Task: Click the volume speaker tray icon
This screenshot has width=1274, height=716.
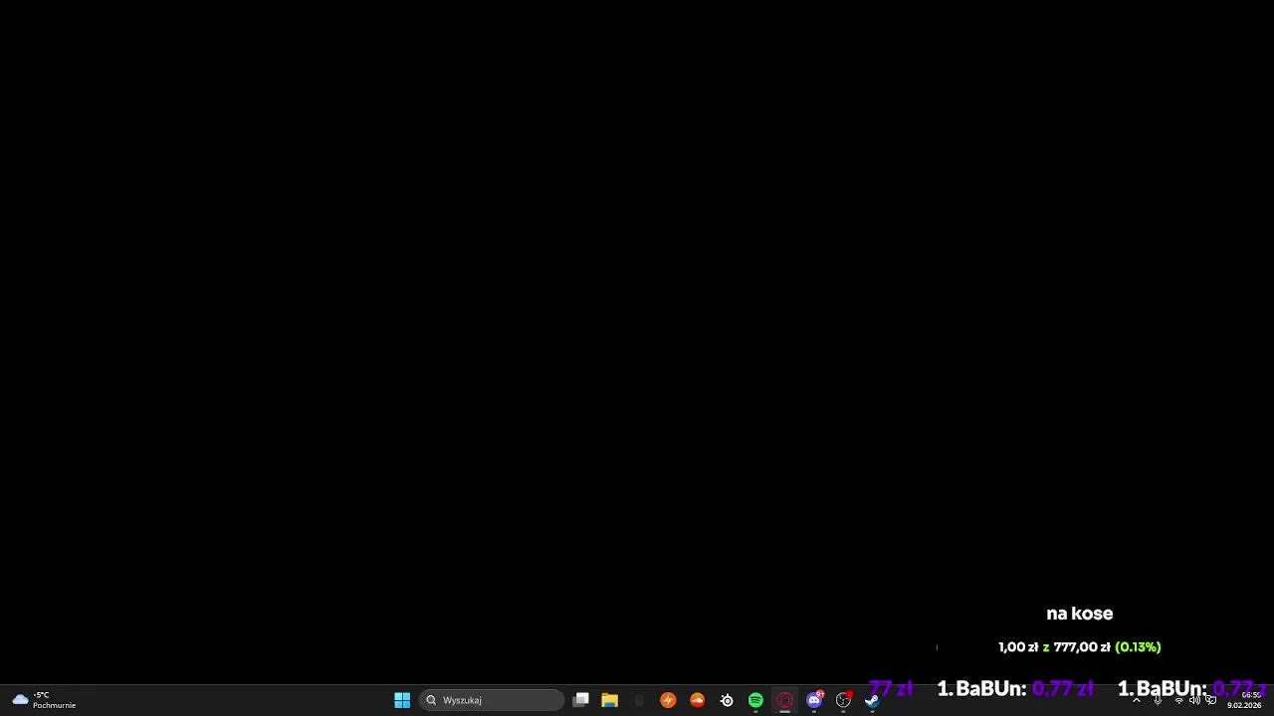Action: coord(1194,700)
